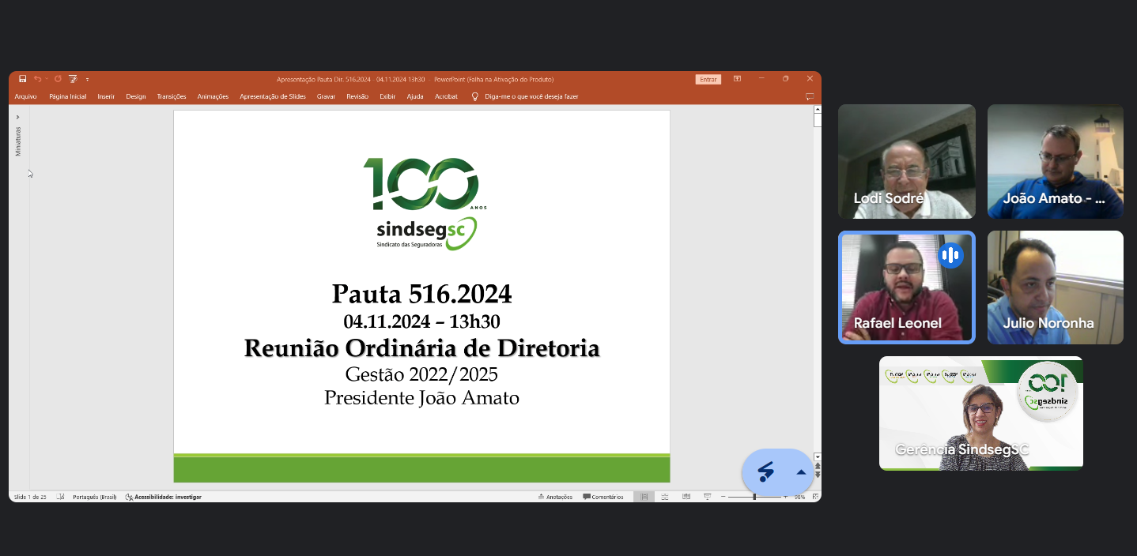Click the Fit slide to window icon
Viewport: 1137px width, 556px height.
pos(815,497)
